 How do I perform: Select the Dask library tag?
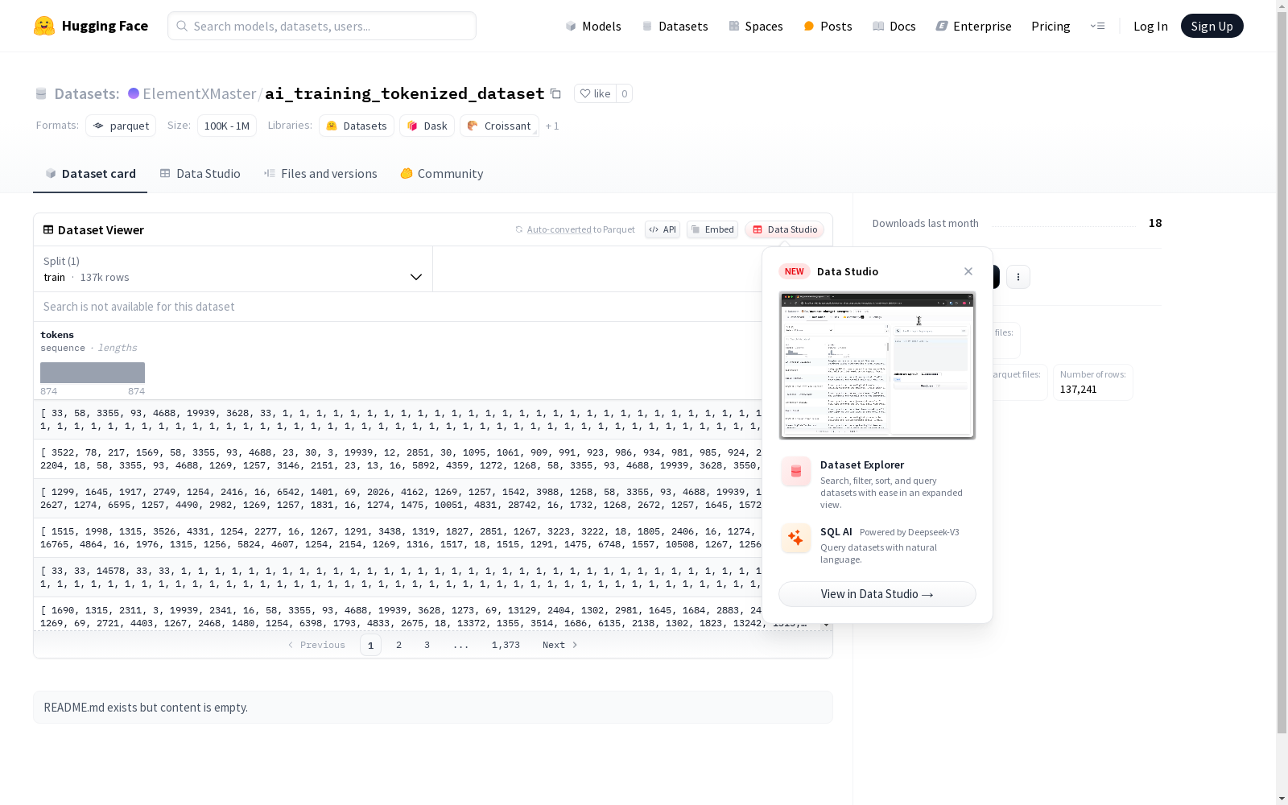pyautogui.click(x=427, y=126)
